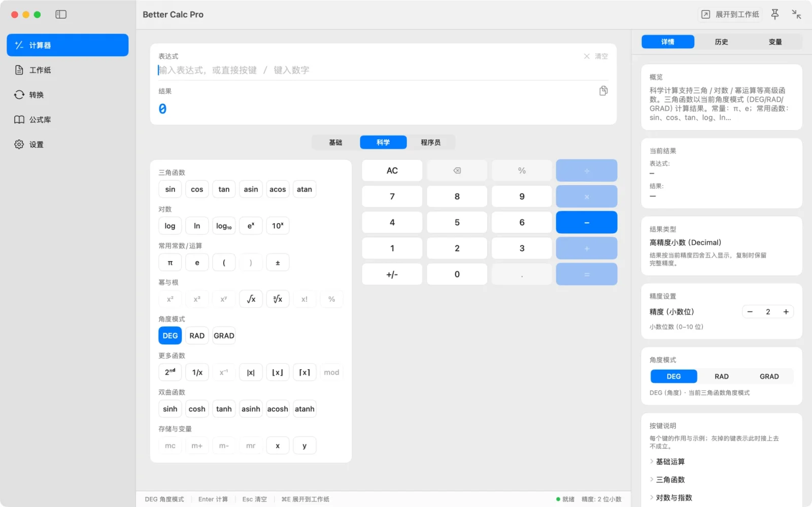Viewport: 812px width, 507px height.
Task: Click the ceiling function button
Action: [x=304, y=372]
